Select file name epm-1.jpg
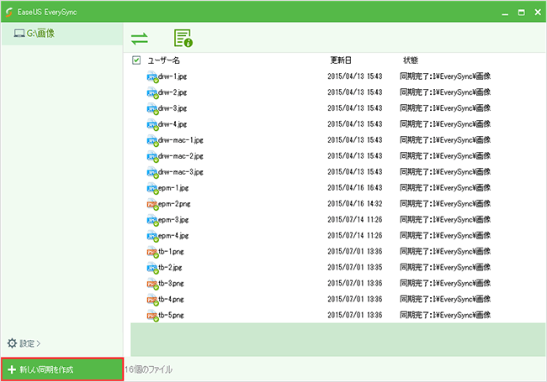The width and height of the screenshot is (547, 382). pyautogui.click(x=173, y=188)
